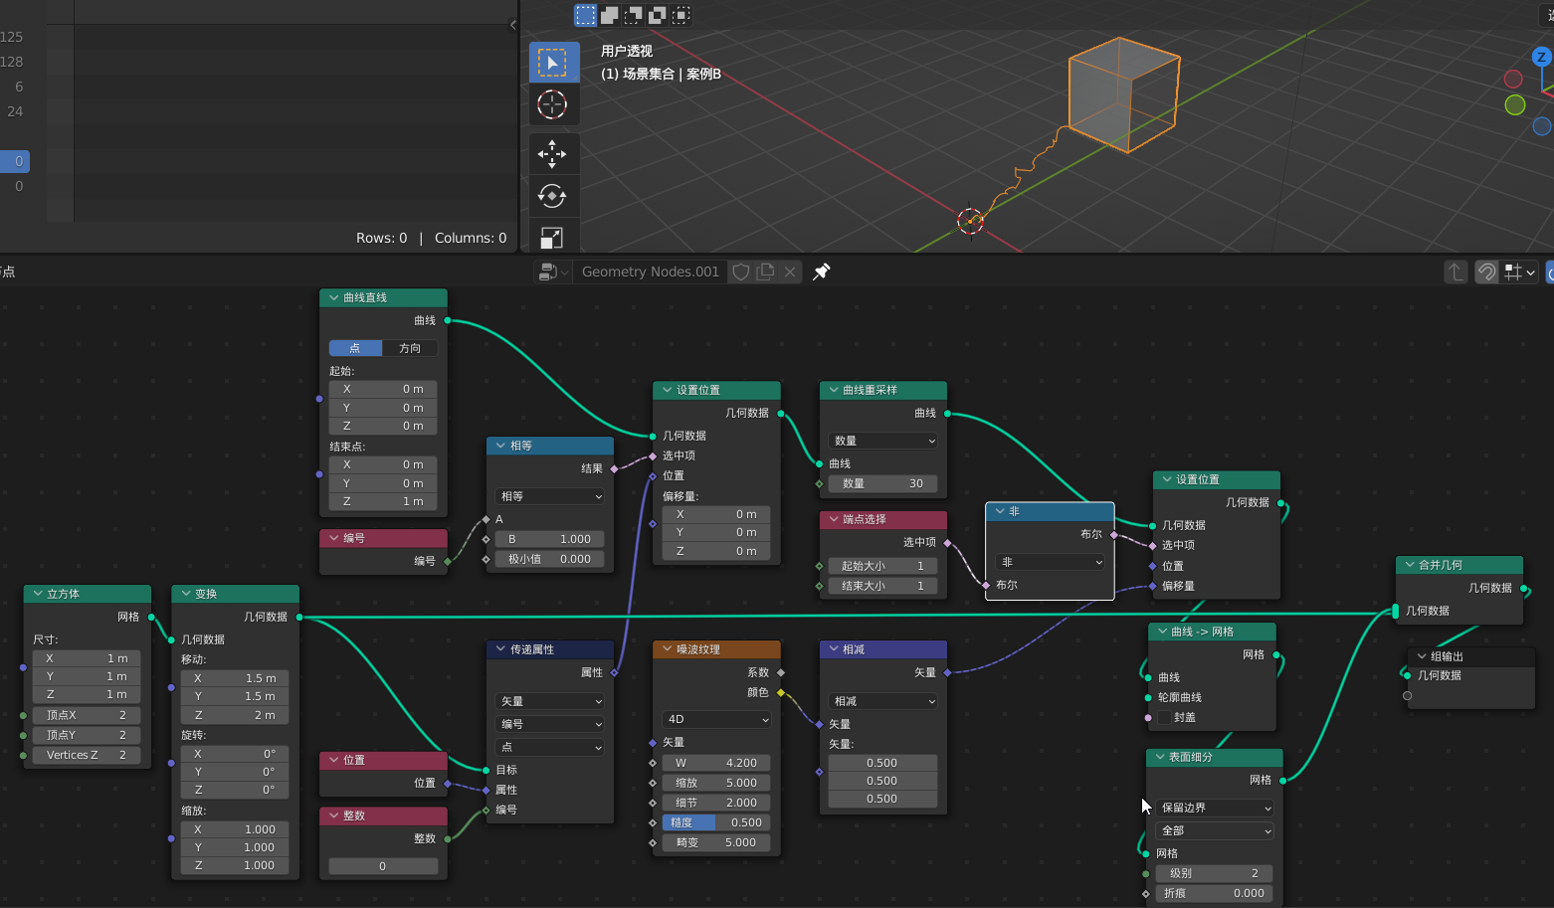Choose the Scale tool in the viewport
The height and width of the screenshot is (908, 1554).
pos(552,238)
